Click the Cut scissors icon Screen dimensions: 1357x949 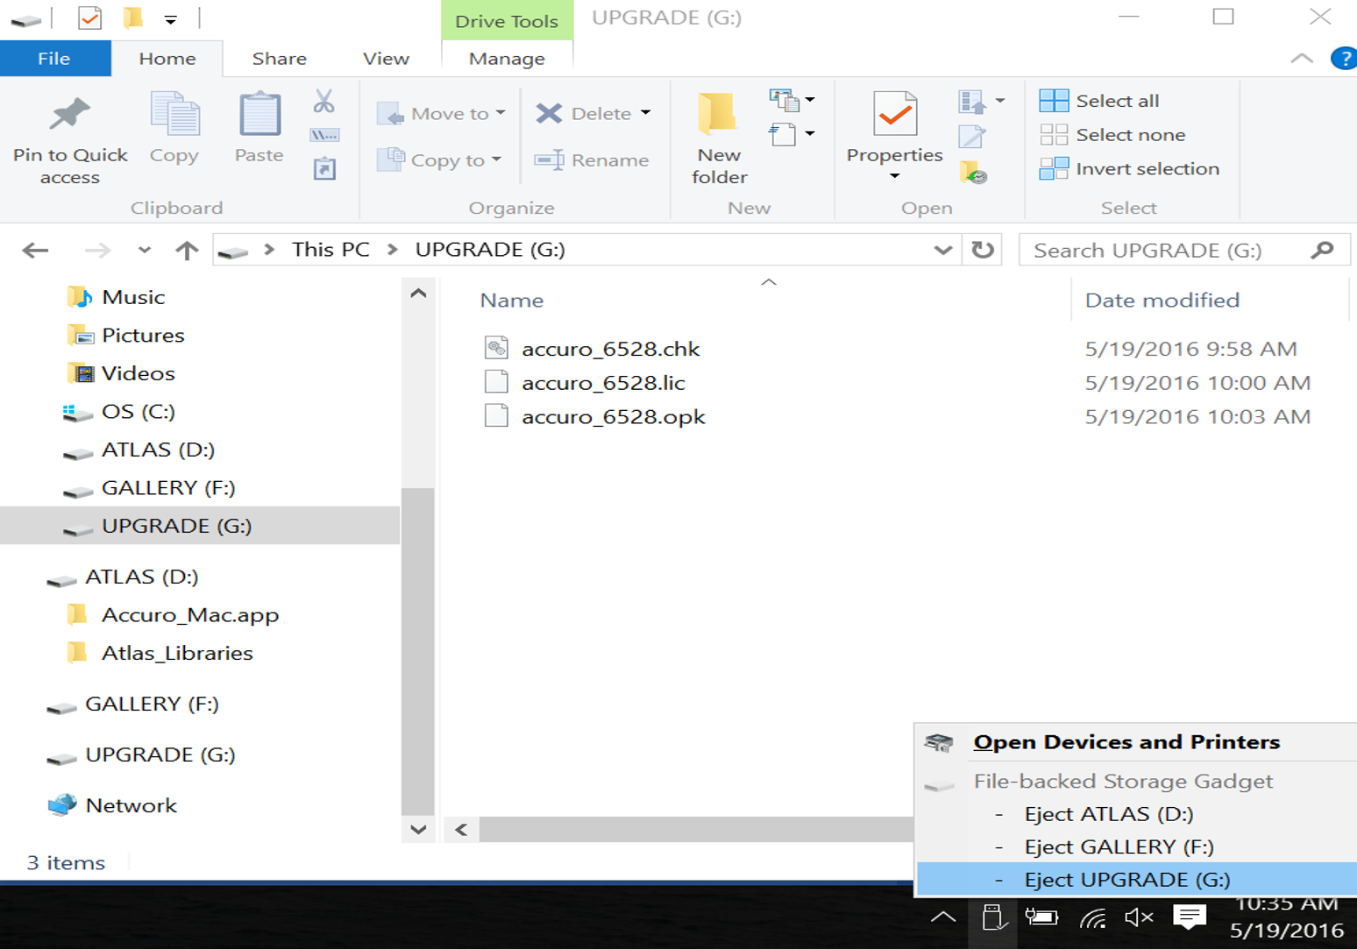coord(324,101)
